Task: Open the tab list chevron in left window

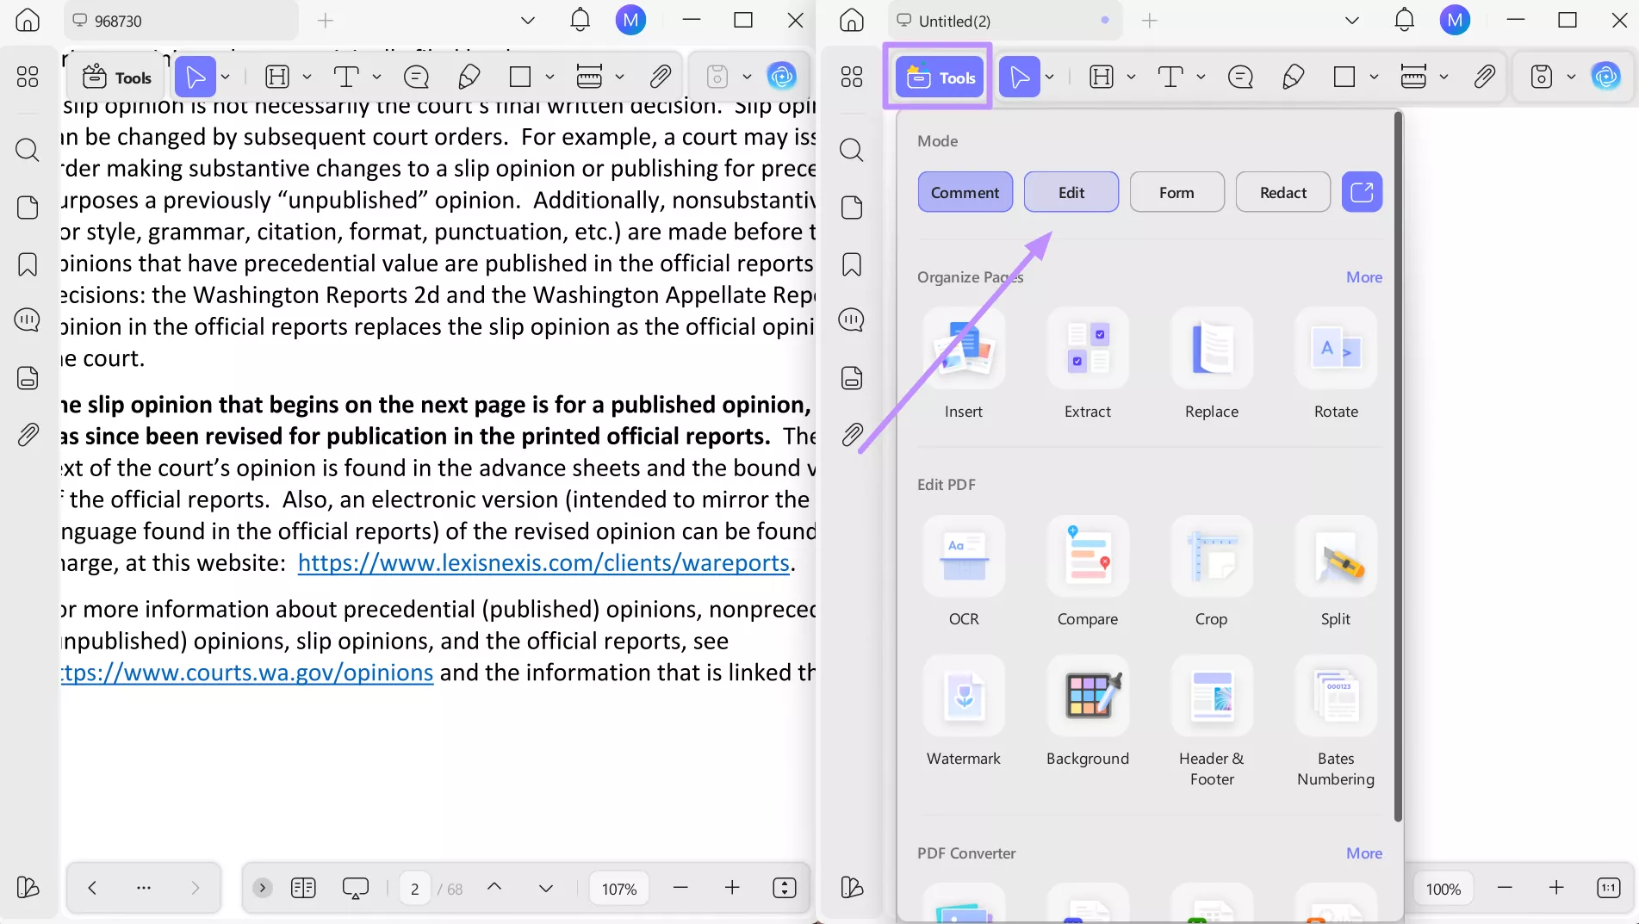Action: tap(528, 20)
